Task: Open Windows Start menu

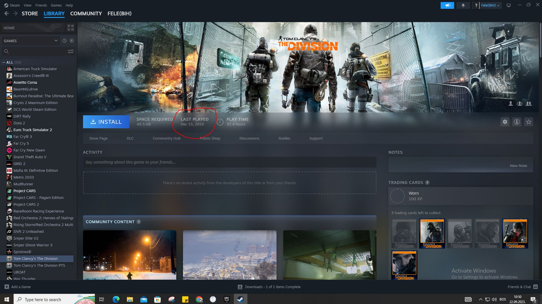Action: tap(6, 299)
